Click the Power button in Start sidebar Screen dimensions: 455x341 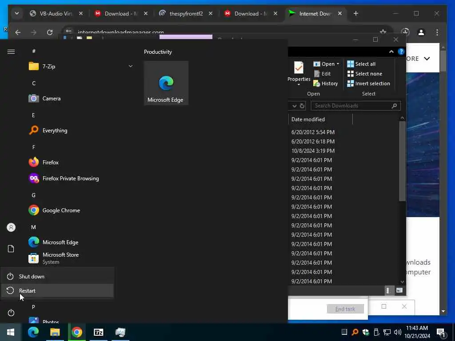tap(11, 313)
